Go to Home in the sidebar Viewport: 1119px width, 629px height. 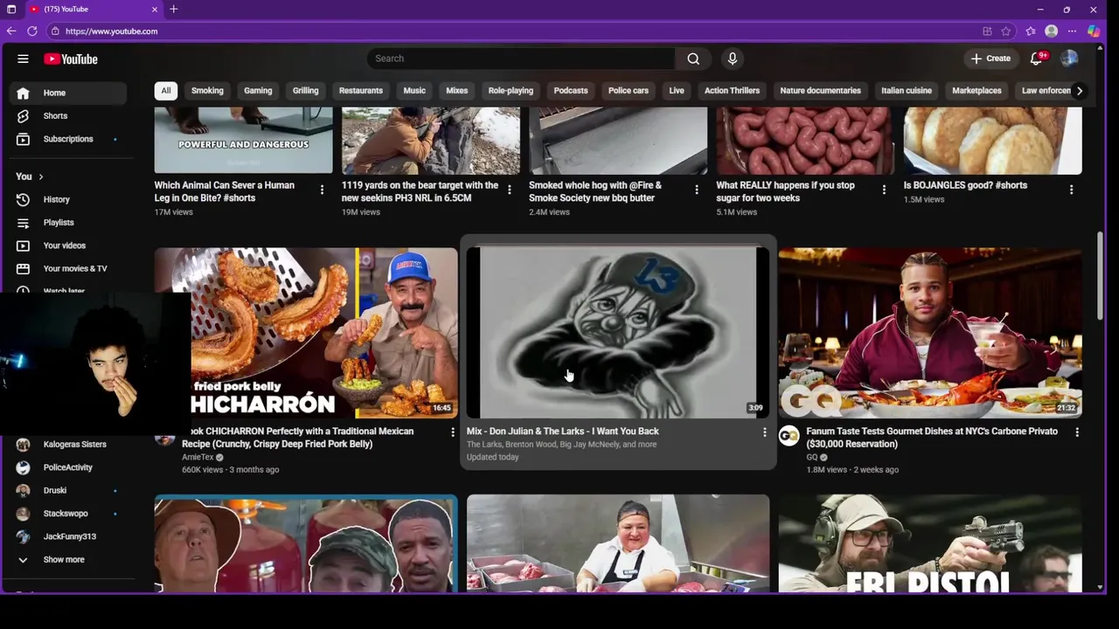pos(68,93)
